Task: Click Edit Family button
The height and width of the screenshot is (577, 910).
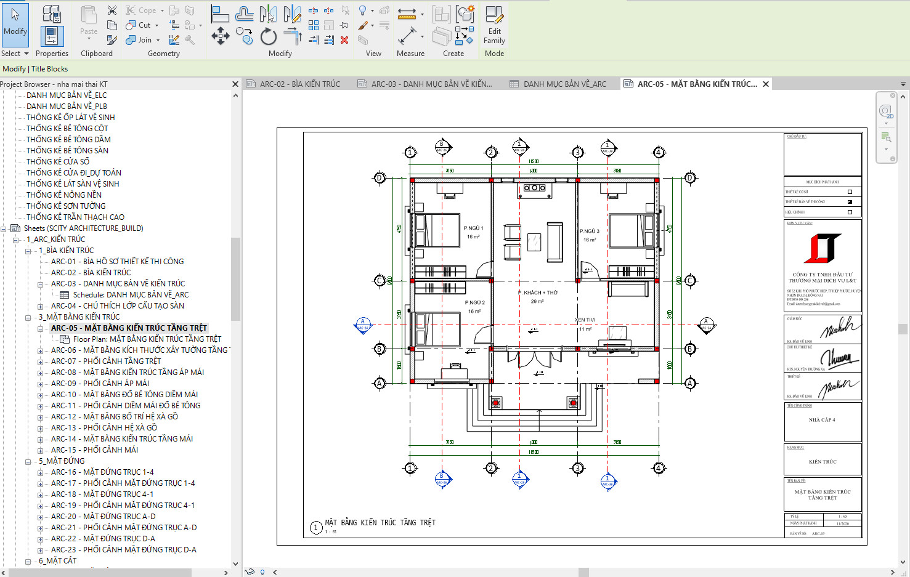Action: point(494,25)
